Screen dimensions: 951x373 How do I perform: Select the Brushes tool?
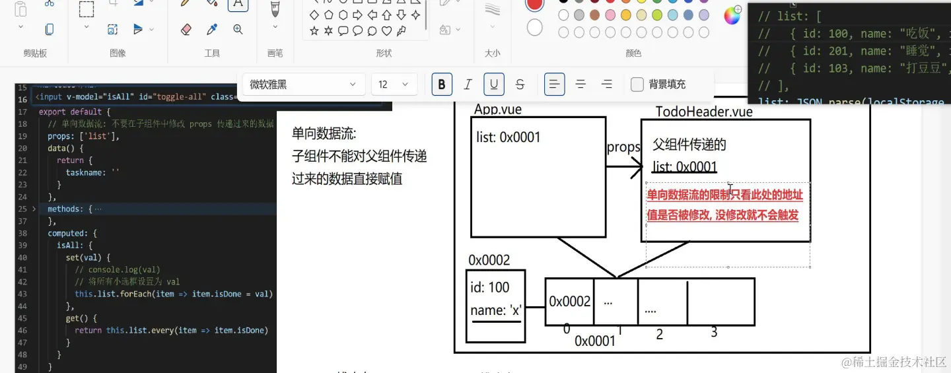pyautogui.click(x=275, y=8)
